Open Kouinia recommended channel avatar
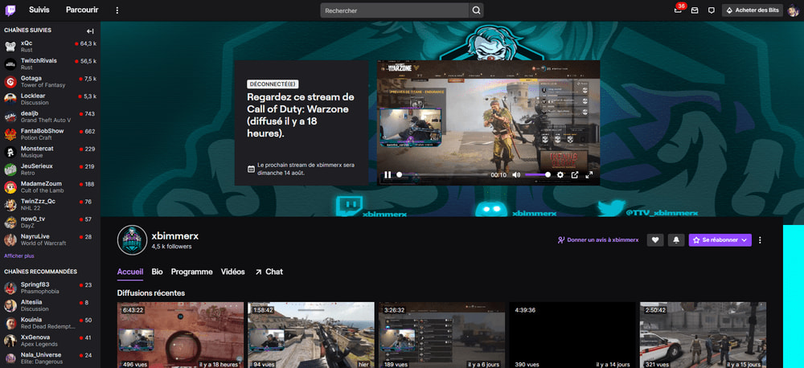This screenshot has width=804, height=368. (10, 324)
